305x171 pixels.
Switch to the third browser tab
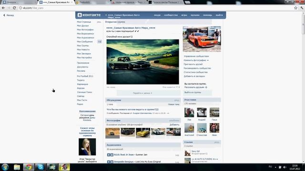pyautogui.click(x=92, y=2)
